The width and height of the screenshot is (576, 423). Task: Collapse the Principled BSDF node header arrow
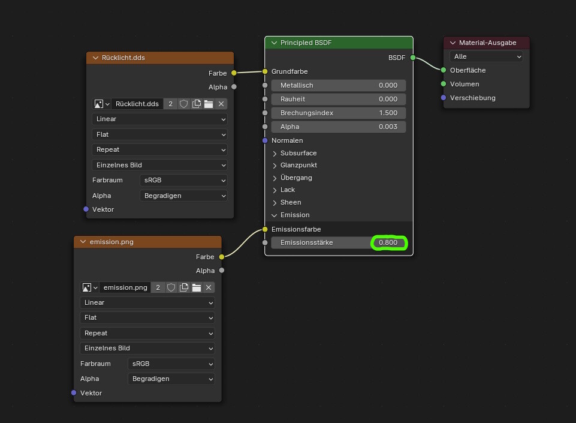click(274, 43)
